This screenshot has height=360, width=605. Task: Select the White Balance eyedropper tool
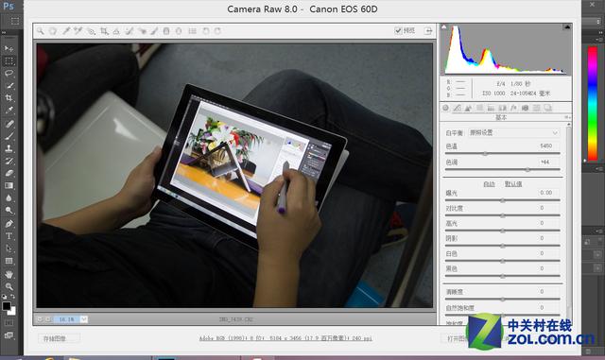pos(66,31)
